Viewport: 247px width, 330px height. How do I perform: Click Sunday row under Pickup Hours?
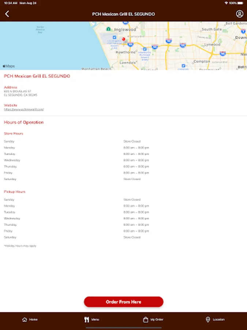[124, 199]
